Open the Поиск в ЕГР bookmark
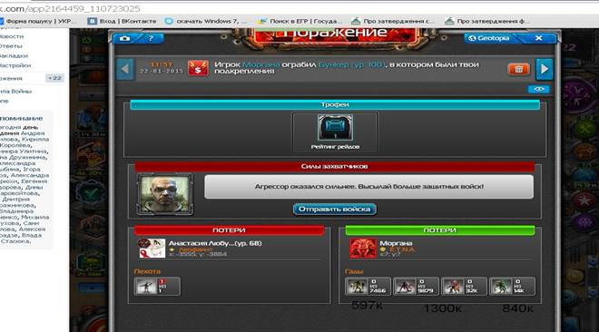 [299, 22]
